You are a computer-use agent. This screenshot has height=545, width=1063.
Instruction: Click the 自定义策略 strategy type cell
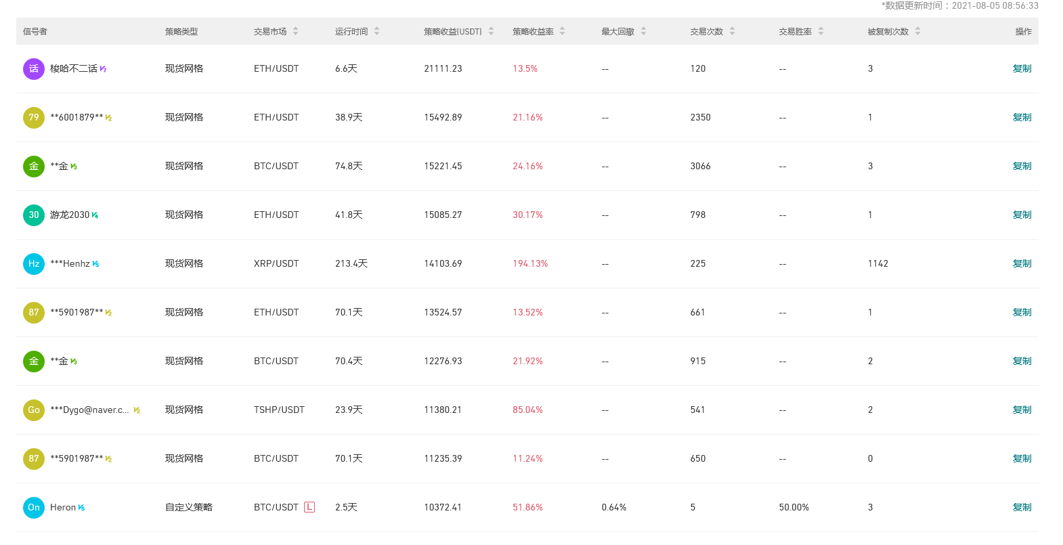(189, 507)
